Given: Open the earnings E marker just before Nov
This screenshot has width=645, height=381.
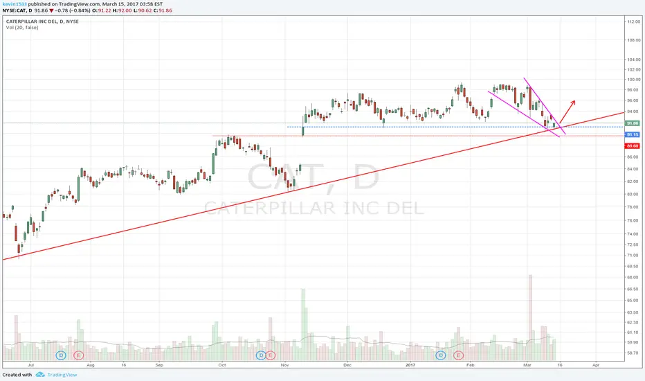Looking at the screenshot, I should 270,355.
